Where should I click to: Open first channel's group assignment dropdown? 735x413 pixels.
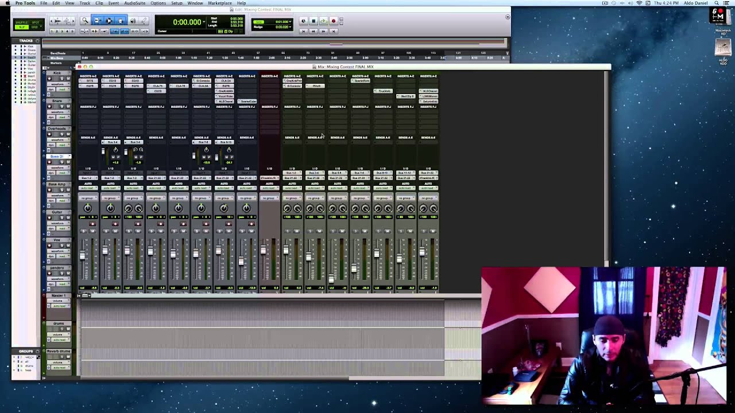pyautogui.click(x=88, y=198)
